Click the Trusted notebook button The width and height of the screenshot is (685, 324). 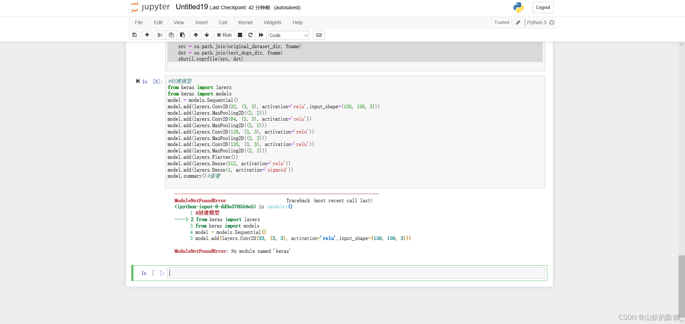click(502, 22)
